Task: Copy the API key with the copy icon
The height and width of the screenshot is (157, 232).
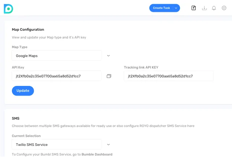Action: (x=109, y=76)
